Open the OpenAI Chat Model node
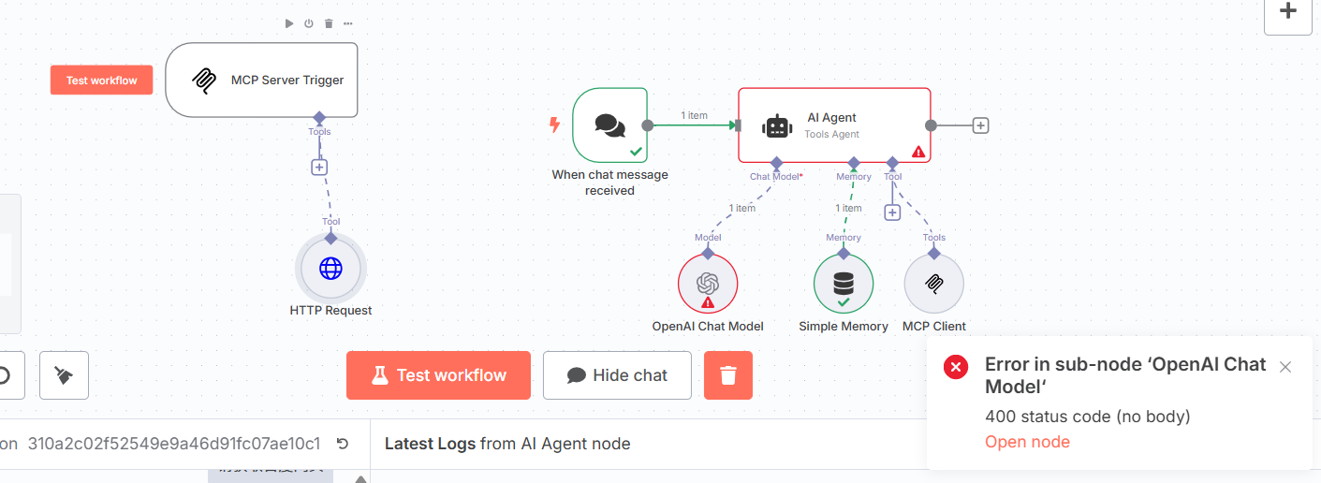This screenshot has height=483, width=1321. click(708, 285)
